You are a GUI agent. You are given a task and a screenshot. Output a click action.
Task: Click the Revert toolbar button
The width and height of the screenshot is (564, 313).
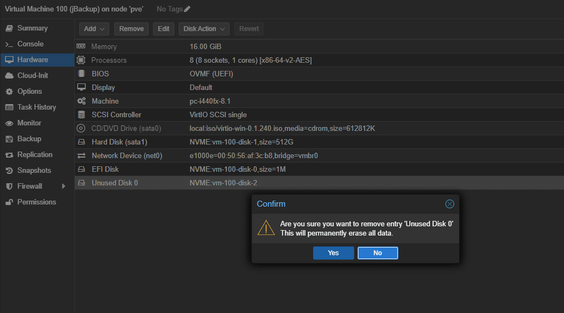(x=249, y=29)
